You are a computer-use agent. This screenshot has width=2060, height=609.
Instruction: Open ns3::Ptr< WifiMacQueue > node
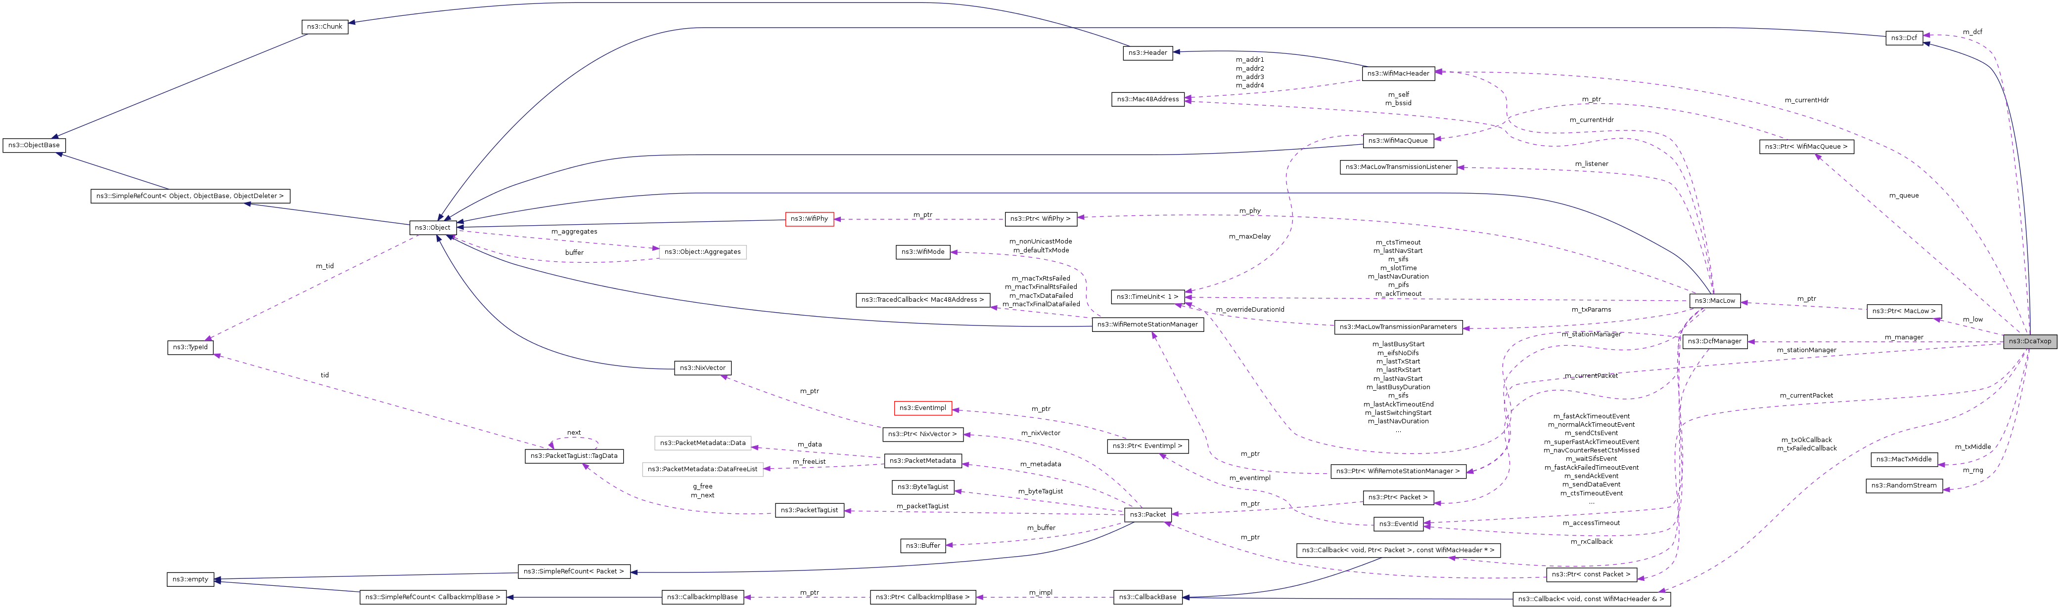(1806, 147)
